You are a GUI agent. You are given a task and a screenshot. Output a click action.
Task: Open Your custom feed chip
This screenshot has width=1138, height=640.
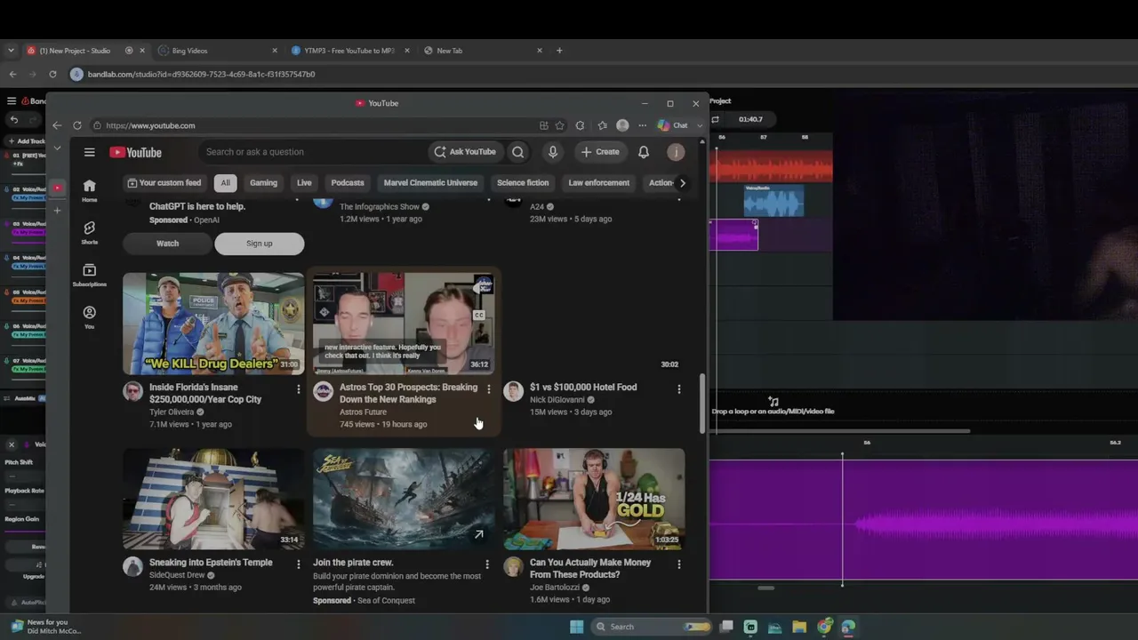[164, 183]
